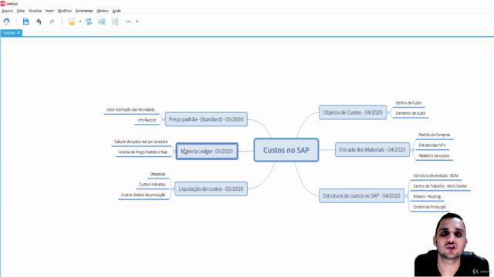Click subtopic 'Valor estimado das Atividades'
This screenshot has height=277, width=494.
pos(130,110)
